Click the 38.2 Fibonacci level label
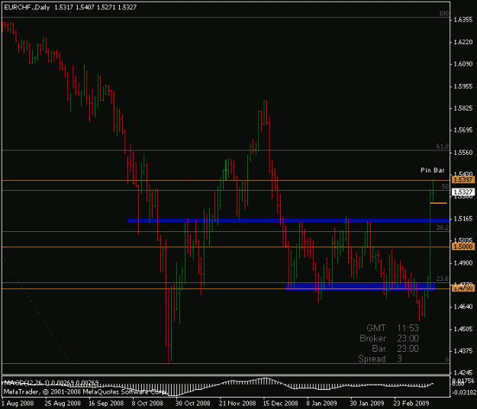477x409 pixels. [443, 227]
